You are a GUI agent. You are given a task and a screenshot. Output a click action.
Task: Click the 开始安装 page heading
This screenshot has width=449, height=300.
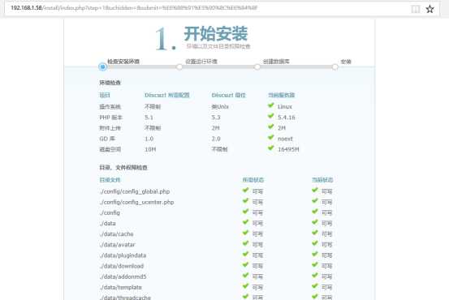[216, 33]
